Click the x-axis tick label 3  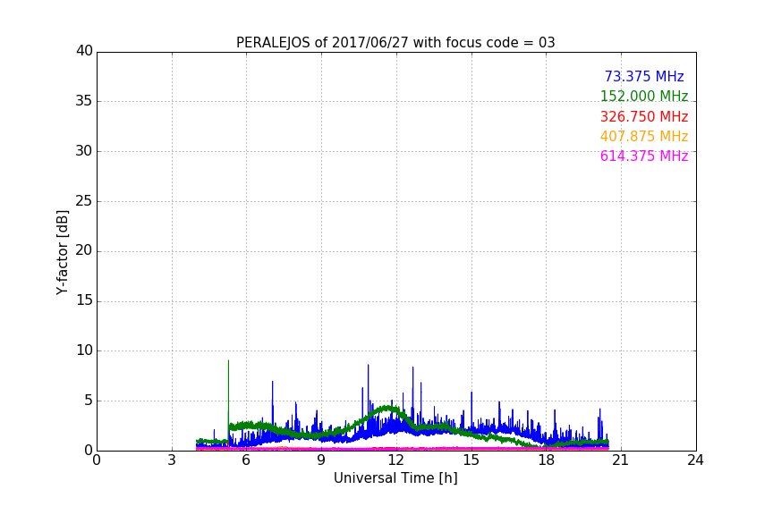click(172, 460)
